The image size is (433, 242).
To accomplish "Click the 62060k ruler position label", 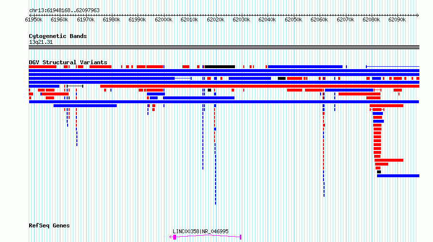I will 319,20.
